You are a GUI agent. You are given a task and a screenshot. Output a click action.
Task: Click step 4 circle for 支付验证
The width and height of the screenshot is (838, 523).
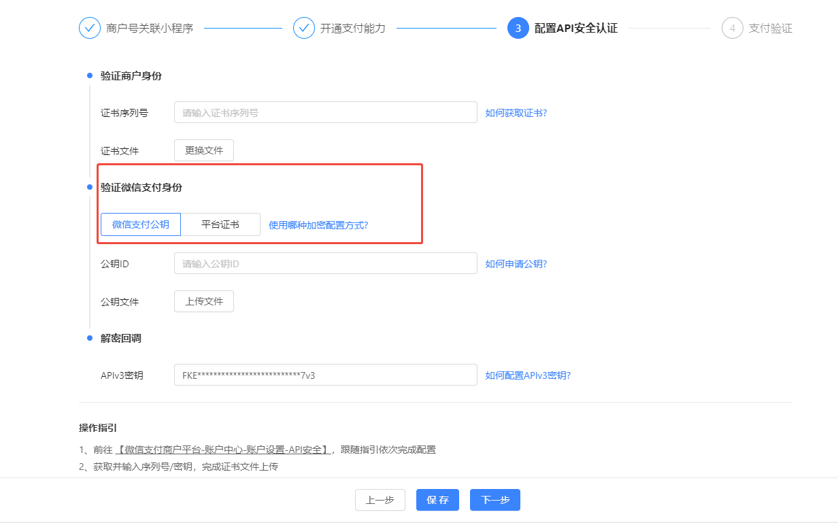point(733,28)
